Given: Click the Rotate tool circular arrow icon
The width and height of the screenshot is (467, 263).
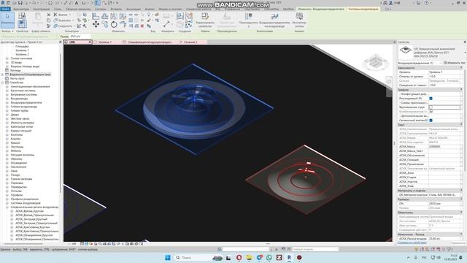Looking at the screenshot, I should pos(114,24).
